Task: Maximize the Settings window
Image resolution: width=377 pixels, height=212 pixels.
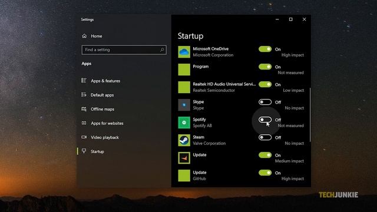Action: click(x=290, y=19)
